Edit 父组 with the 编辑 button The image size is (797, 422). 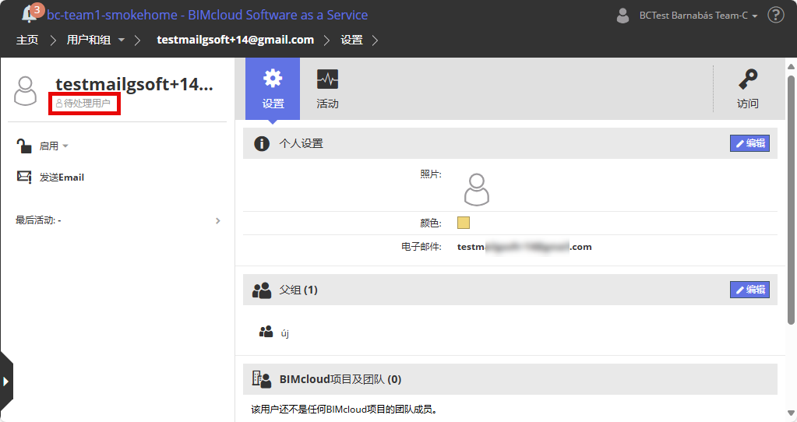pyautogui.click(x=749, y=290)
